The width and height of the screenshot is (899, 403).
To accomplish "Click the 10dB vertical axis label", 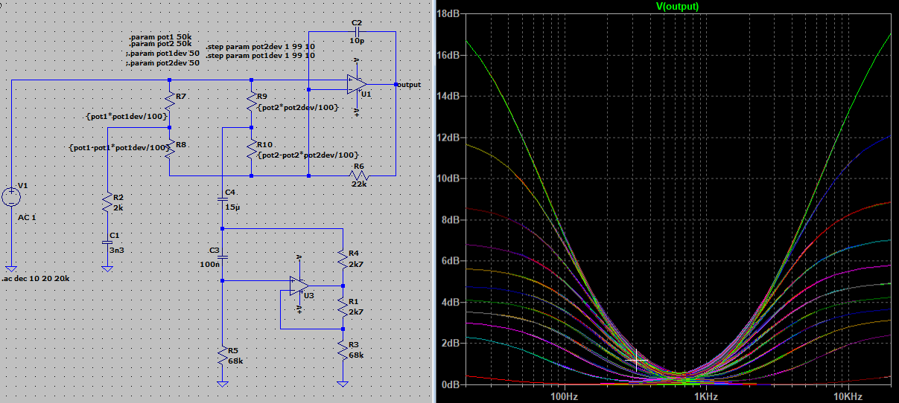I will point(448,178).
